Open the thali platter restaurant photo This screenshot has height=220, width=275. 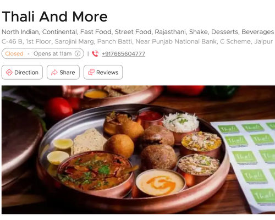pos(139,150)
